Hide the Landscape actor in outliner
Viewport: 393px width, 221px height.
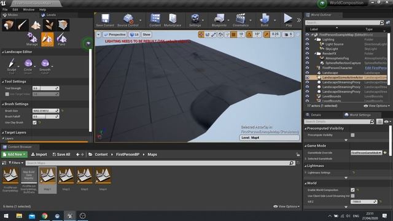coord(307,72)
